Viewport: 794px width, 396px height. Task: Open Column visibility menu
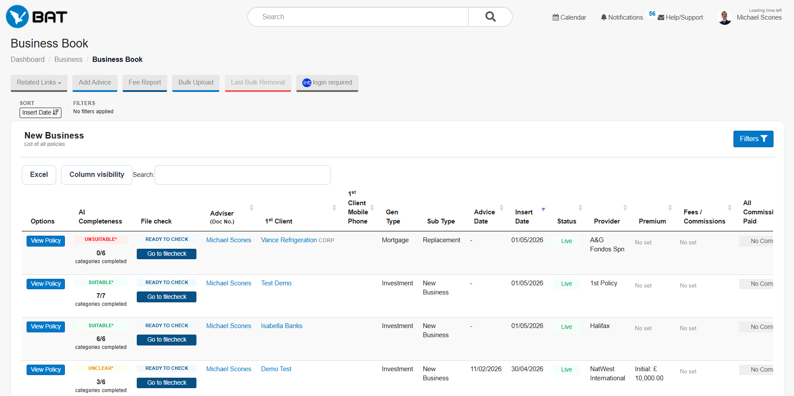click(x=97, y=175)
